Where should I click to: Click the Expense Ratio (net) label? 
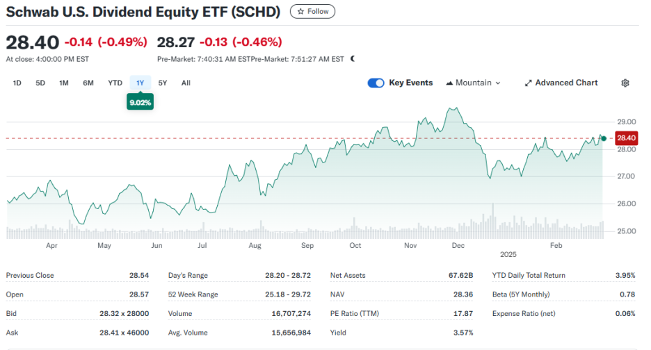524,313
